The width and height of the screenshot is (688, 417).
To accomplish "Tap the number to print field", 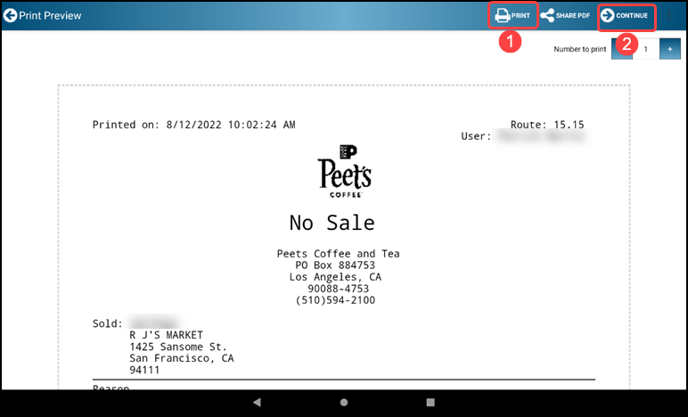I will tap(645, 49).
